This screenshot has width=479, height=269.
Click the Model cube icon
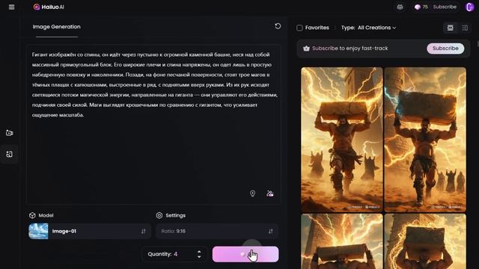click(32, 215)
